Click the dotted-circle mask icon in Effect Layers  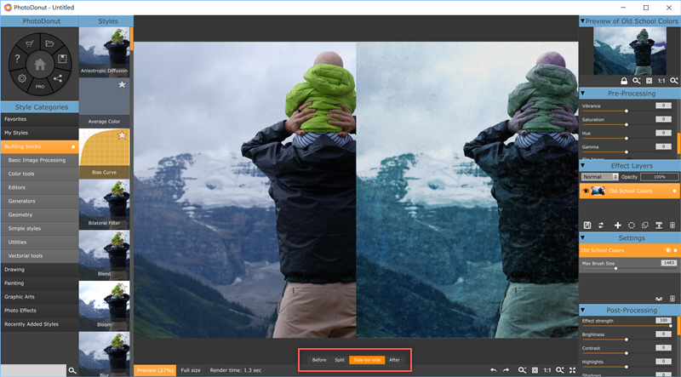tap(631, 225)
